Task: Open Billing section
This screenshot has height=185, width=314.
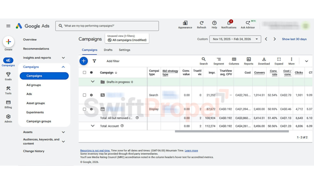Action: coord(8,104)
